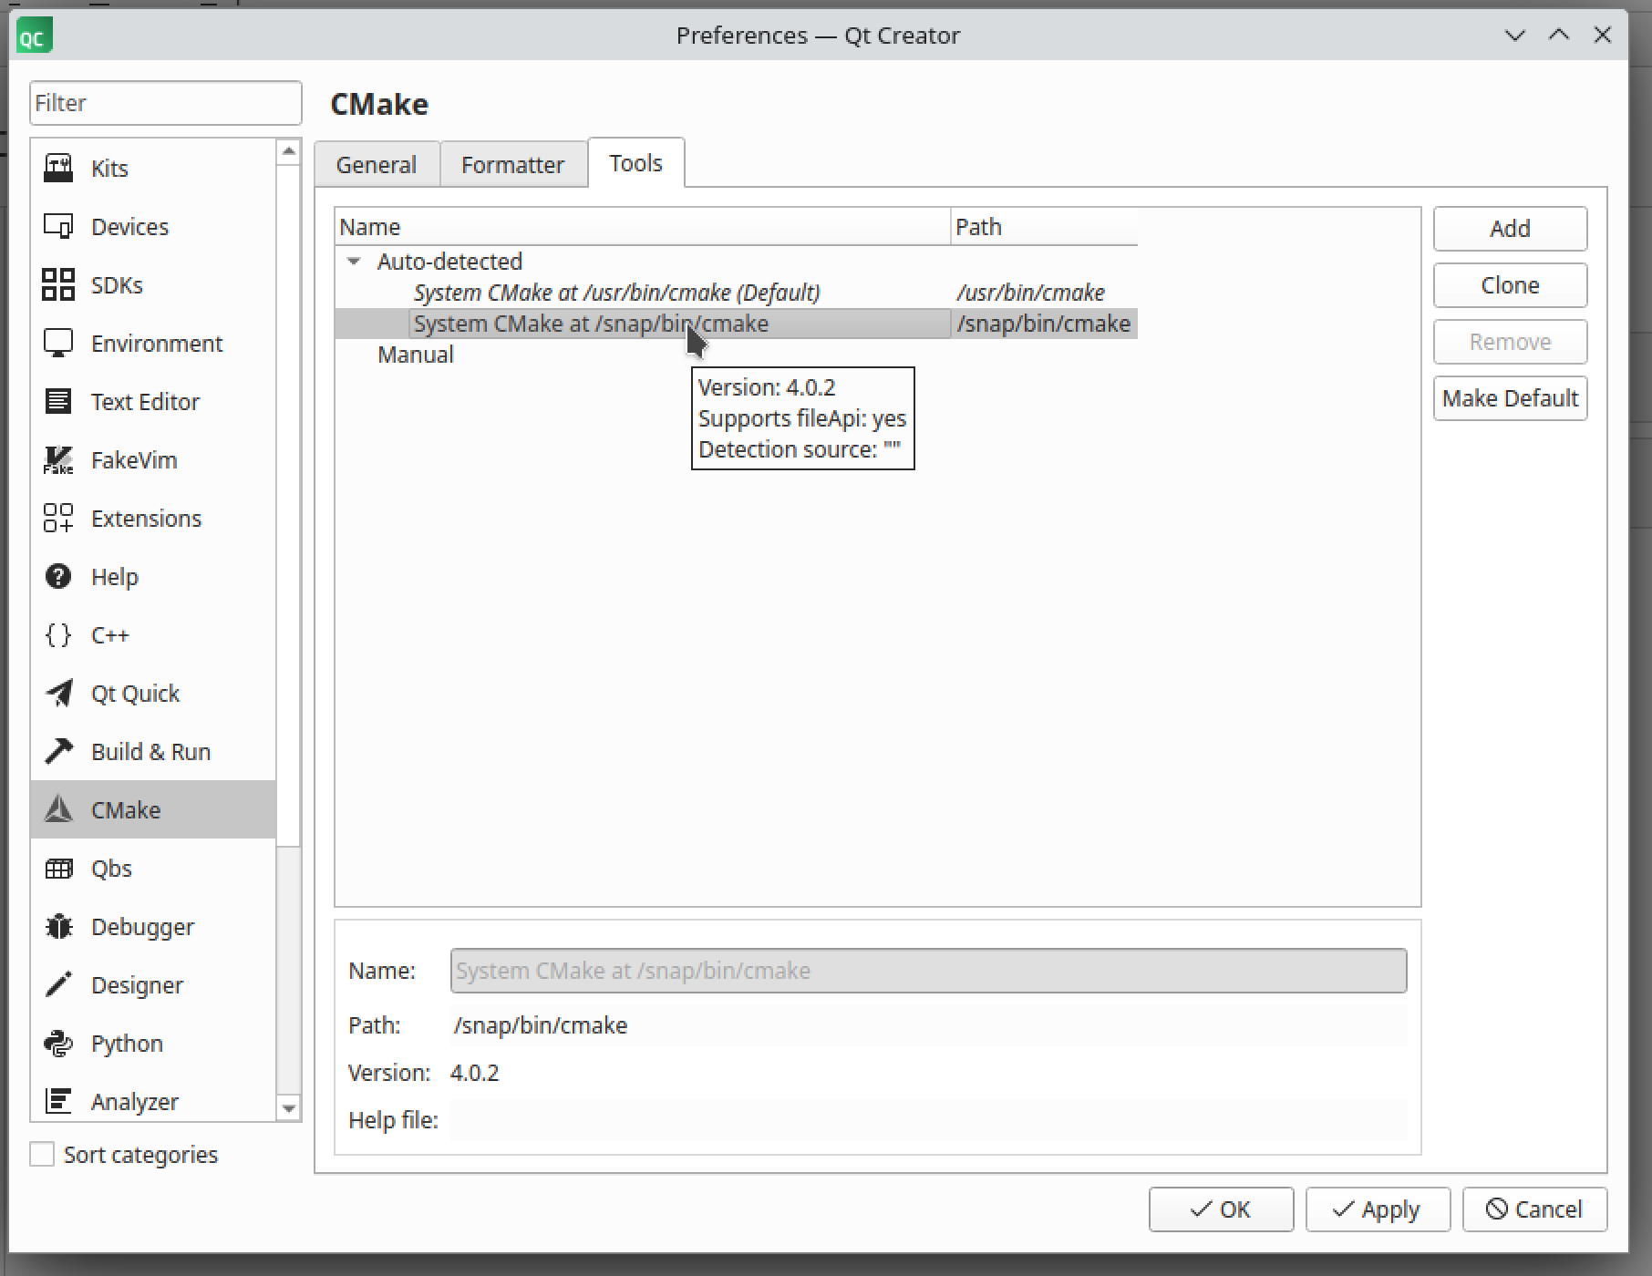Click the Apply button

(x=1378, y=1209)
